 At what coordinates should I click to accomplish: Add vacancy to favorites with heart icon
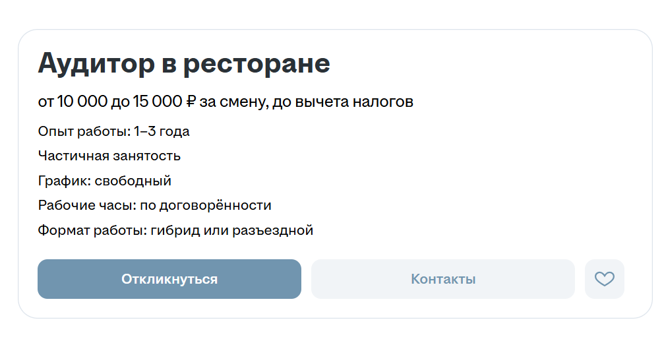[x=604, y=279]
